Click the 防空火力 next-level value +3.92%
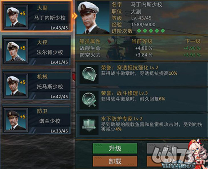 click(192, 55)
